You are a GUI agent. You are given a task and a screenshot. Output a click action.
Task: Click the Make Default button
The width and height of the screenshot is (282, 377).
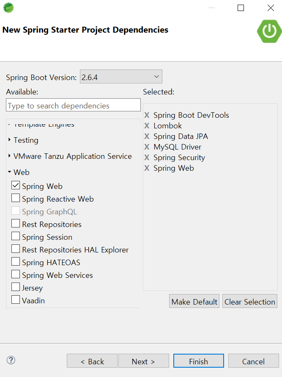[194, 301]
